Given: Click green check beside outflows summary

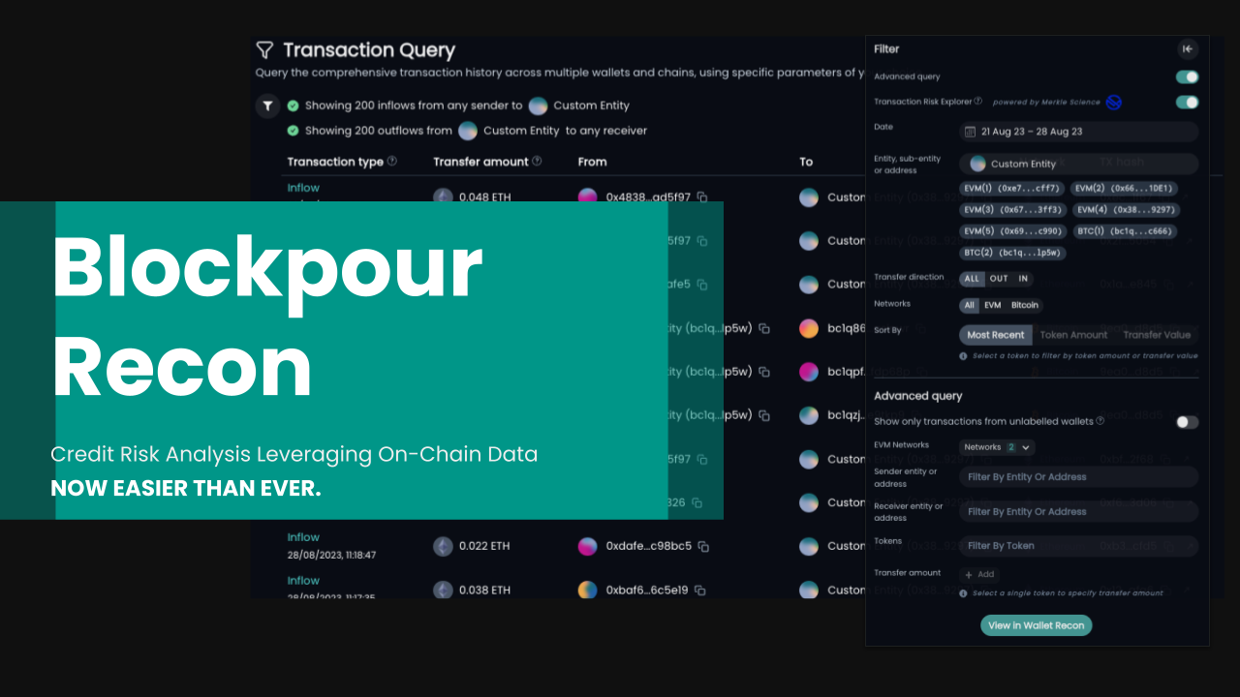Looking at the screenshot, I should coord(293,131).
